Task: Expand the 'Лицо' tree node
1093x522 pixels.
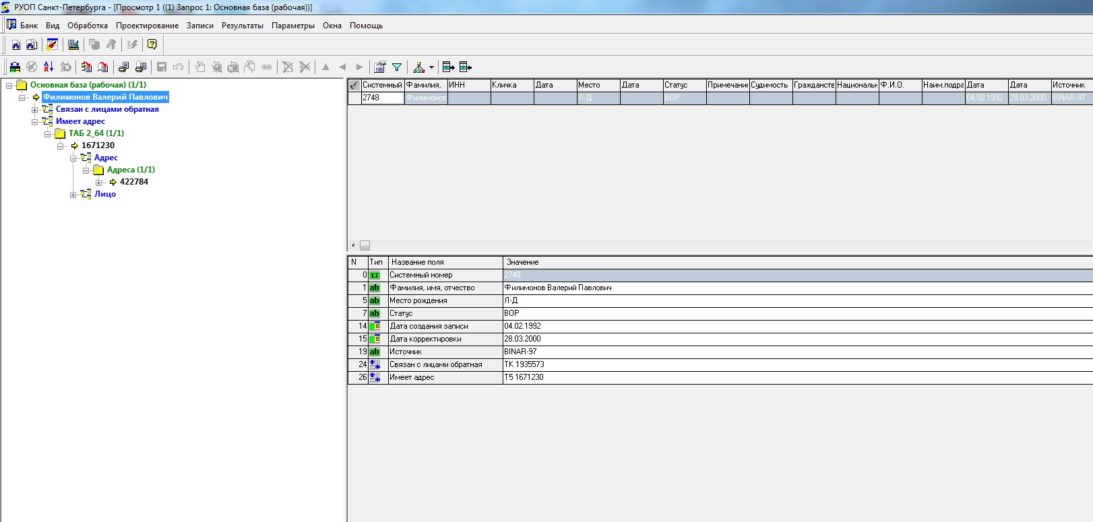Action: tap(73, 195)
